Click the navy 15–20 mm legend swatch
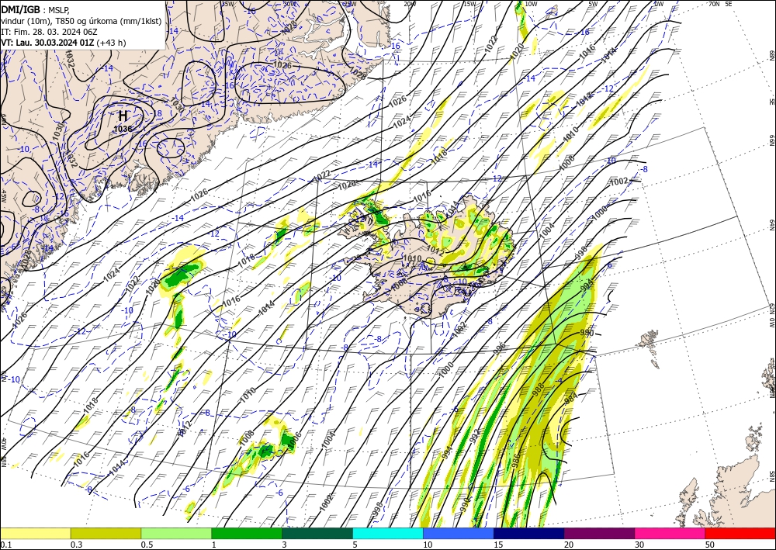 coord(529,533)
